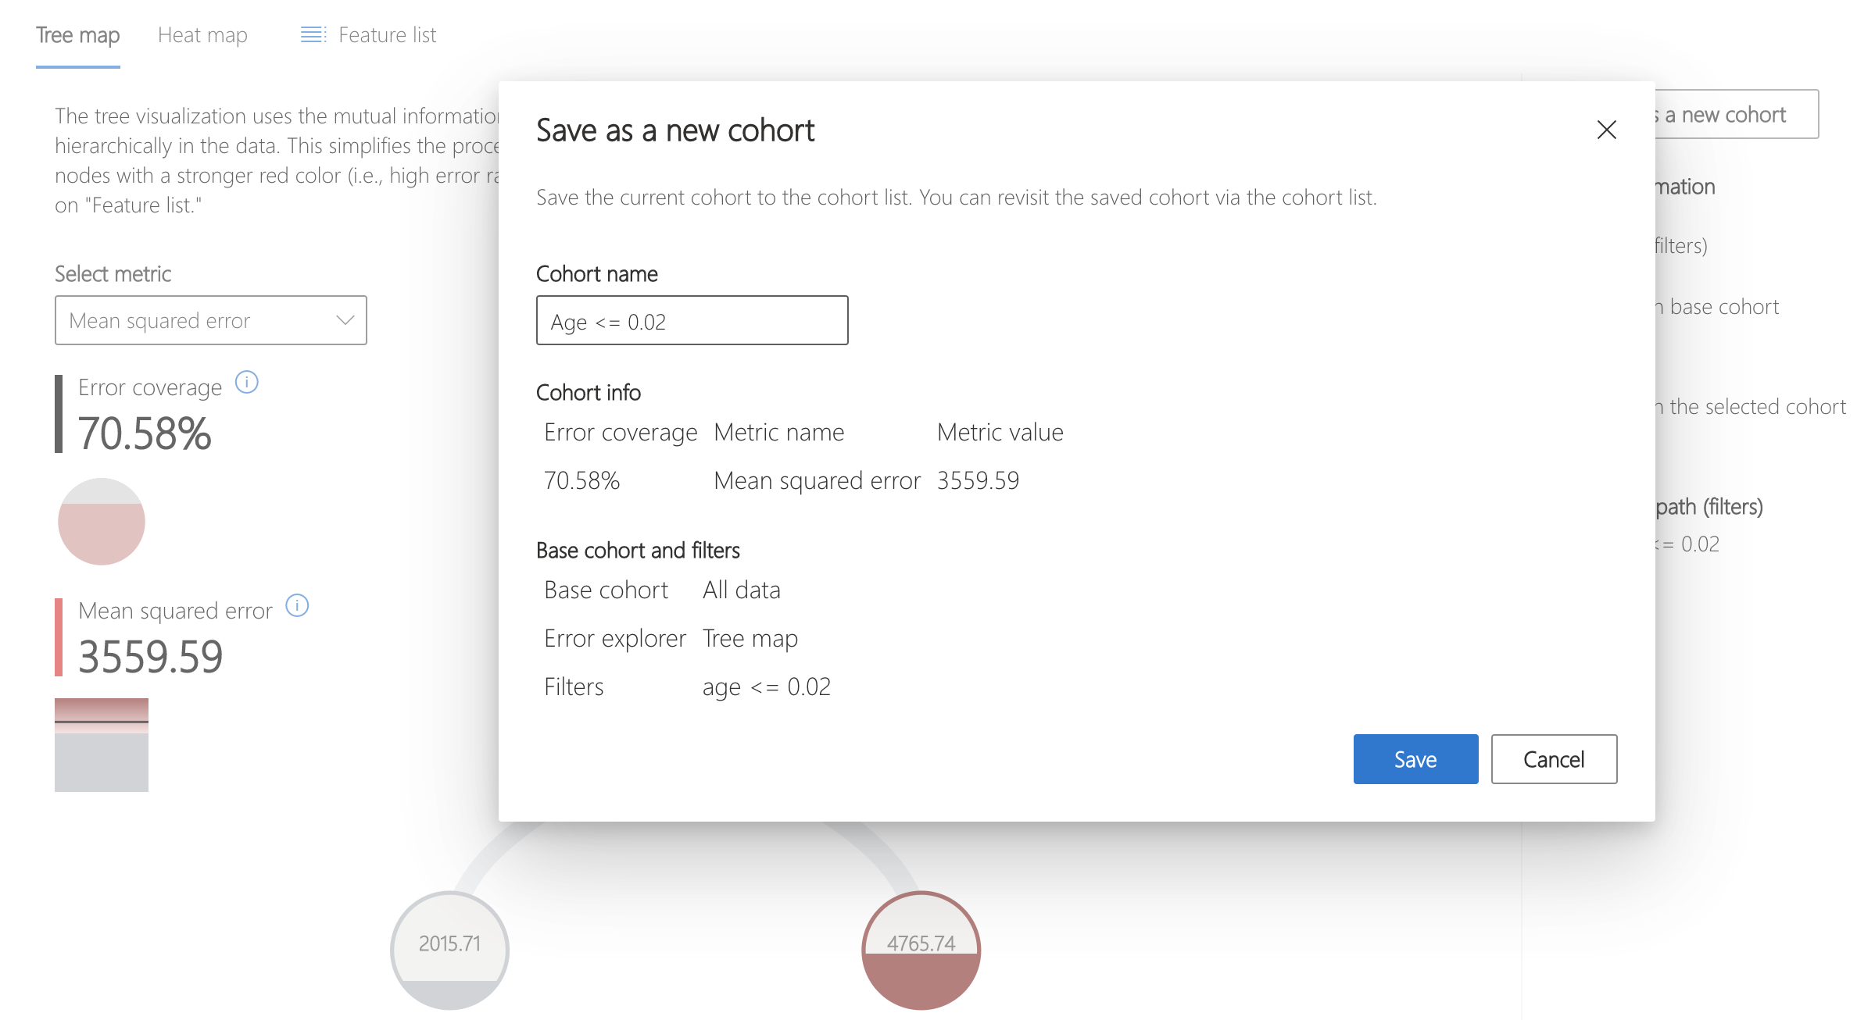Expand the Select metric dropdown

pos(211,320)
